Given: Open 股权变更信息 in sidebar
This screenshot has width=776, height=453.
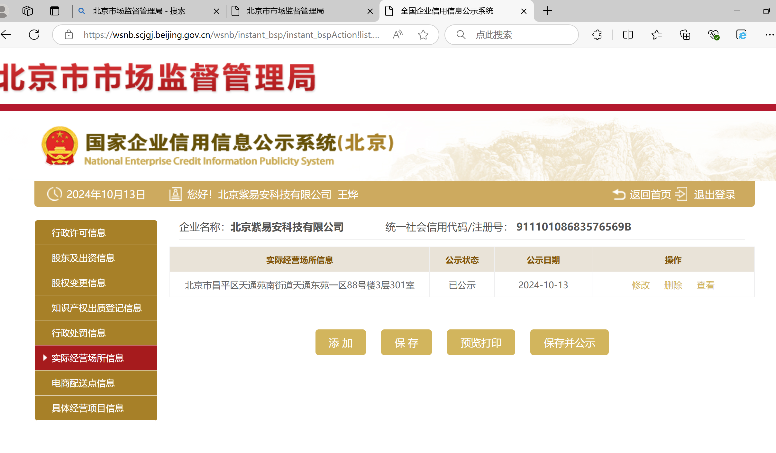Looking at the screenshot, I should [x=96, y=283].
